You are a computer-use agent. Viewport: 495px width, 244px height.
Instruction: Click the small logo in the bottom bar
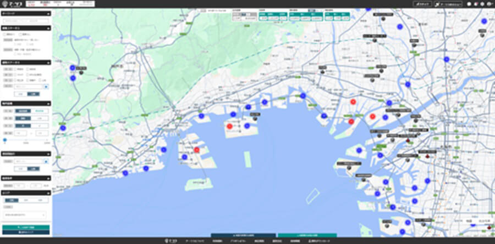tap(169, 241)
